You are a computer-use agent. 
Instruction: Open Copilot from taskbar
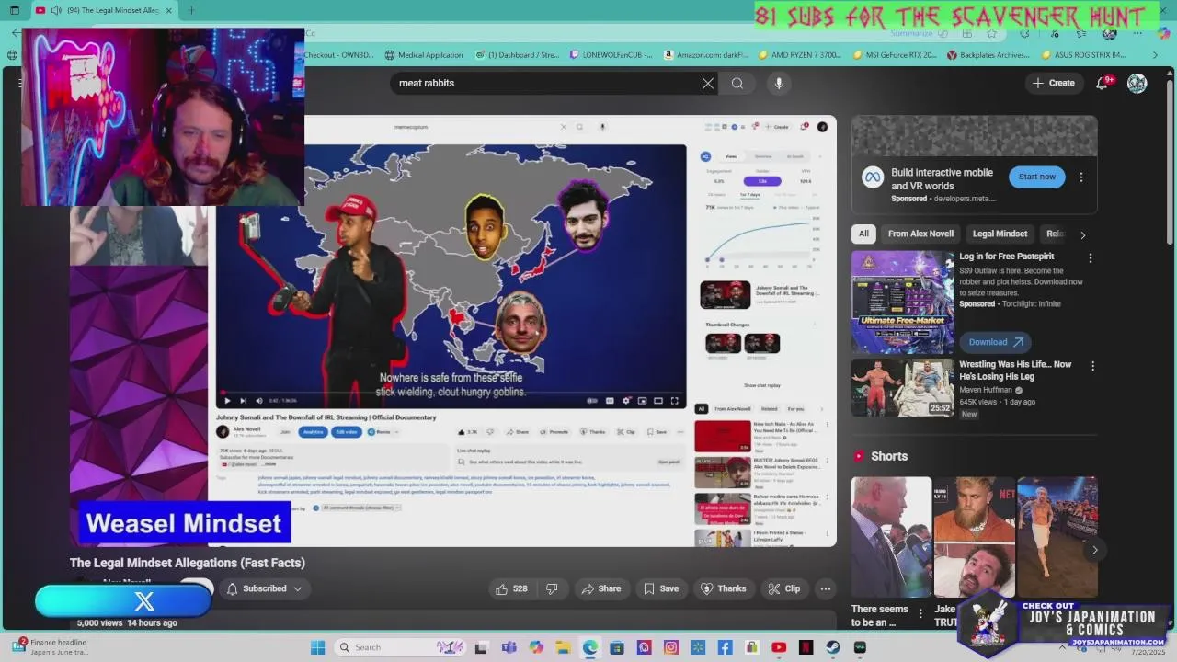pos(536,647)
